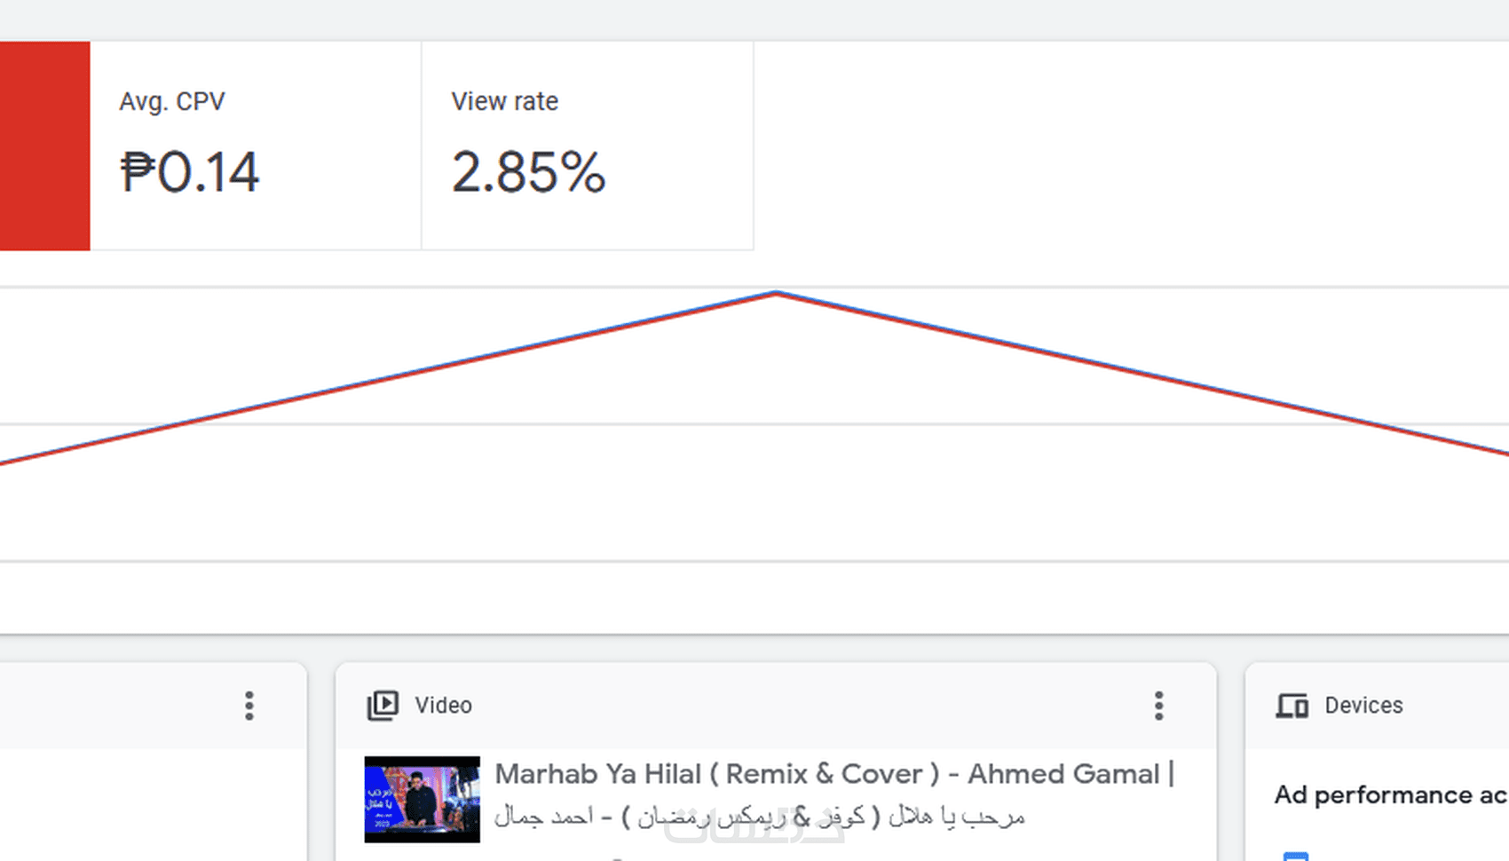
Task: Click the ₱0.14 value
Action: [190, 171]
